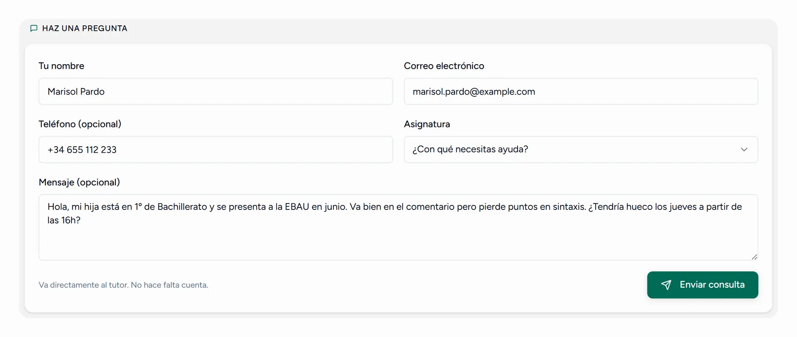Click the Teléfono (opcional) label
Viewport: 797px width, 337px height.
click(80, 124)
